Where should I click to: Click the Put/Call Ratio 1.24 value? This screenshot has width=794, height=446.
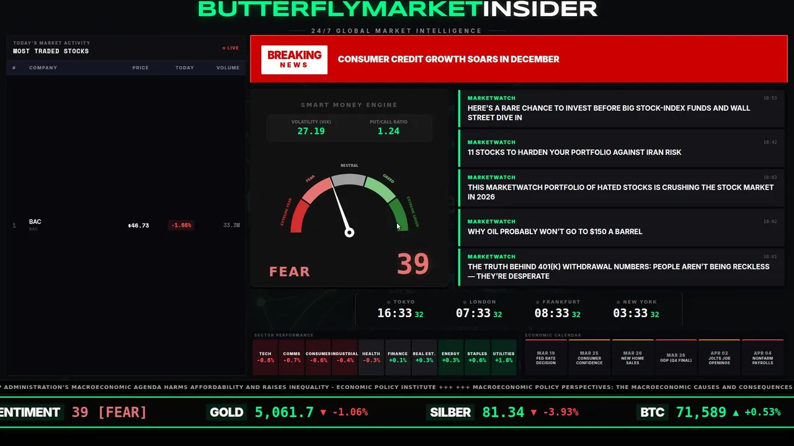tap(388, 131)
